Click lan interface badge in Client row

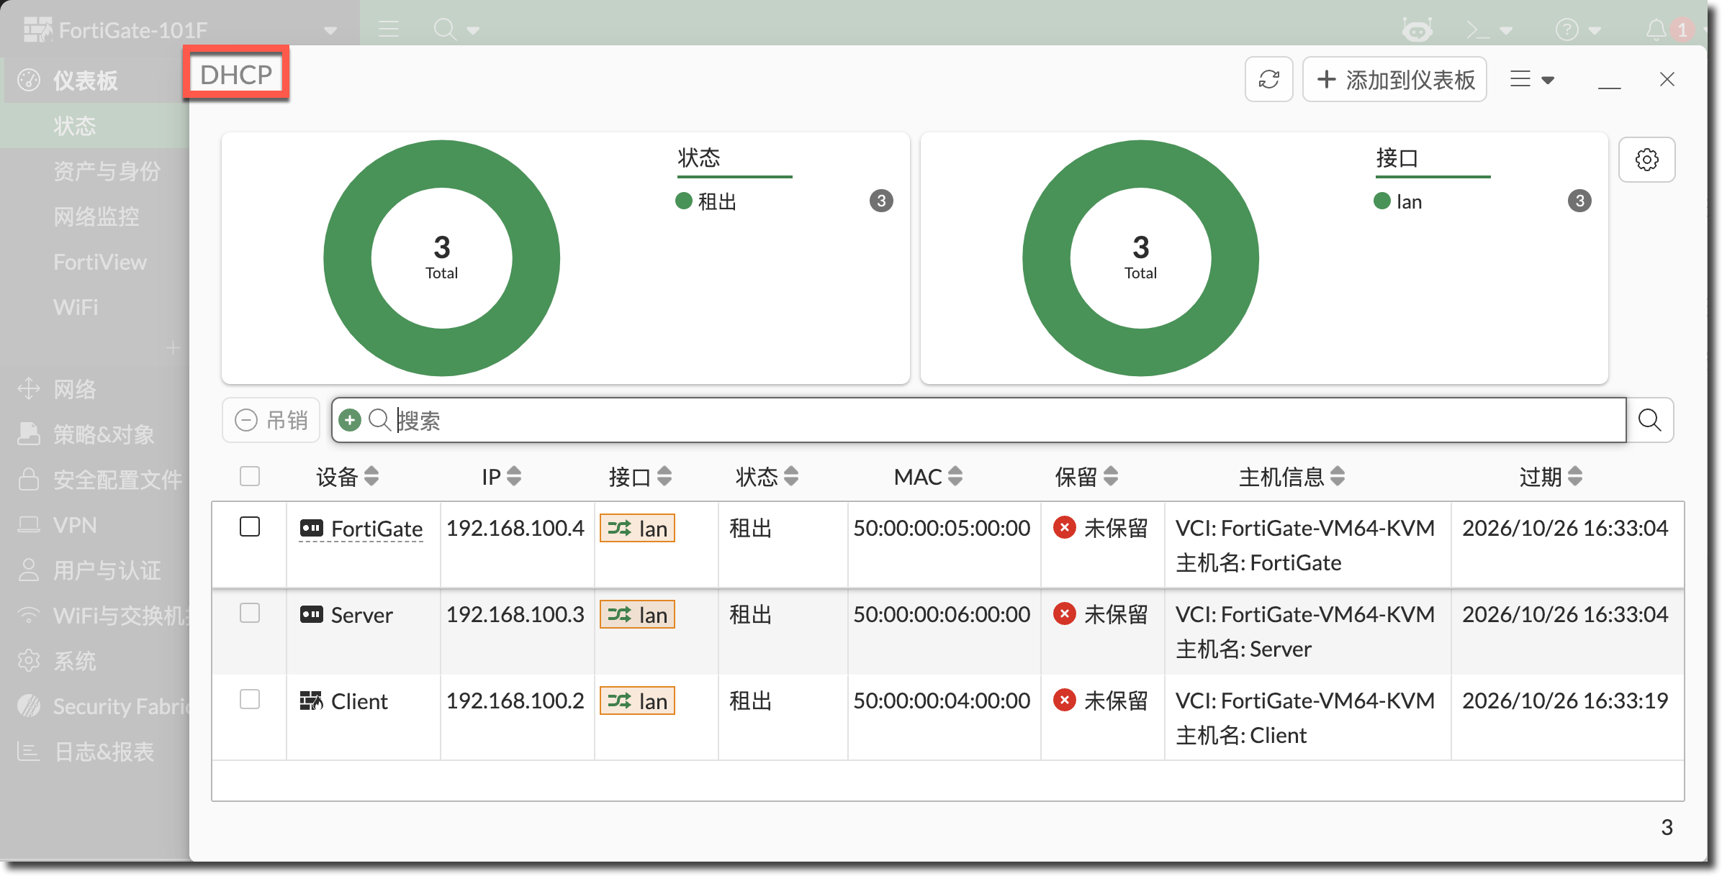tap(637, 701)
